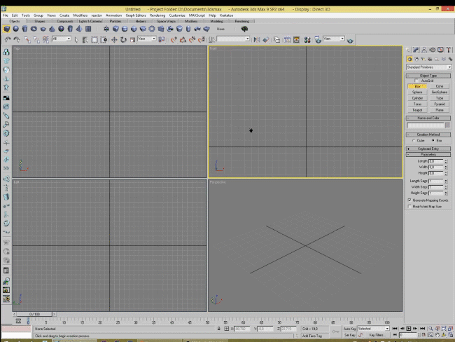Click the Sphere primitive button
455x342 pixels.
click(417, 92)
